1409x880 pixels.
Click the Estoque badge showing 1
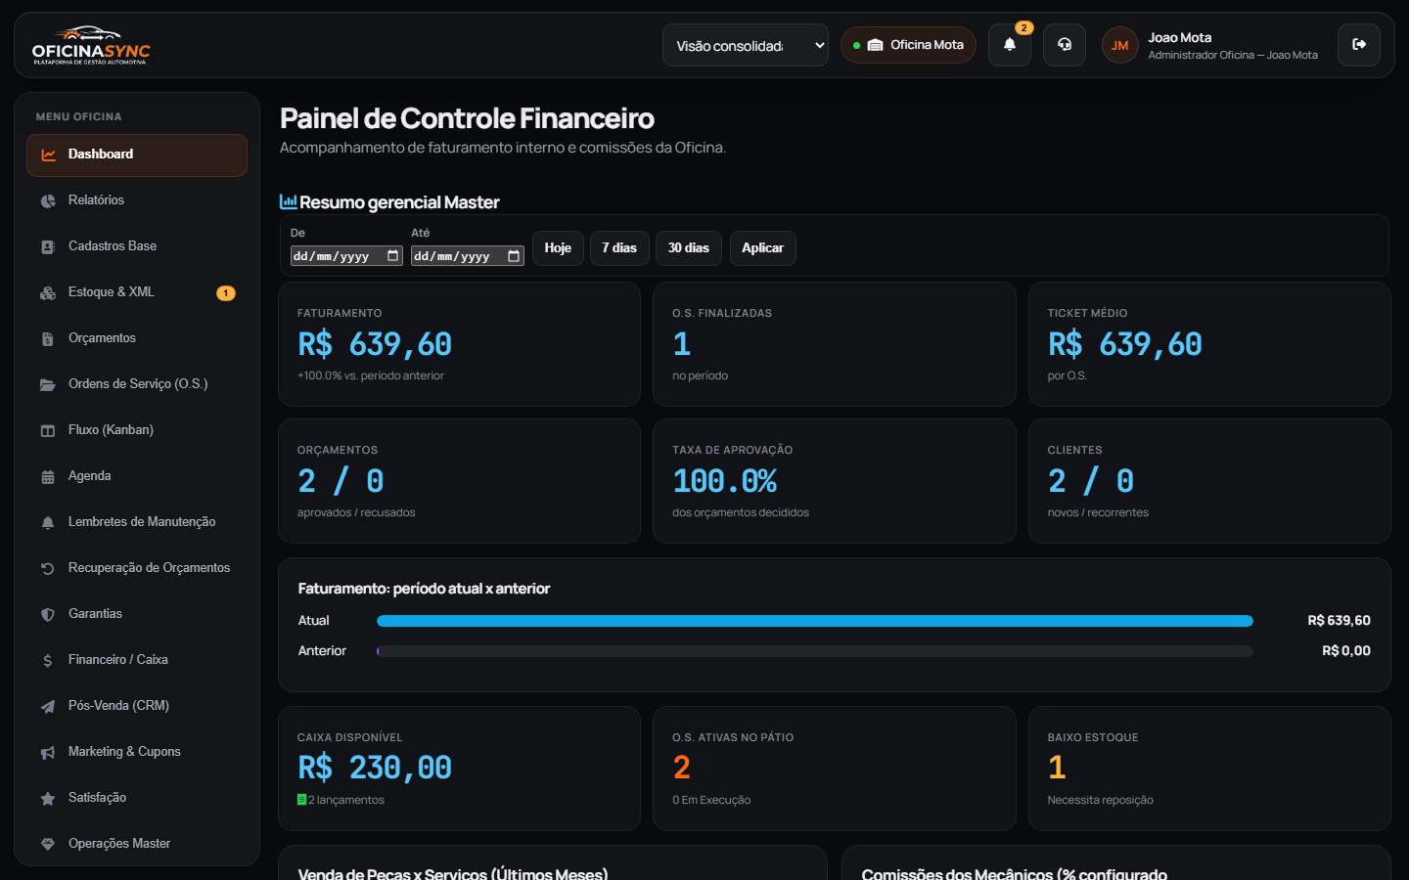tap(226, 293)
